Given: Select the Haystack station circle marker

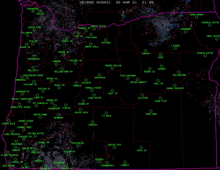Looking at the screenshot, I should pyautogui.click(x=99, y=75).
